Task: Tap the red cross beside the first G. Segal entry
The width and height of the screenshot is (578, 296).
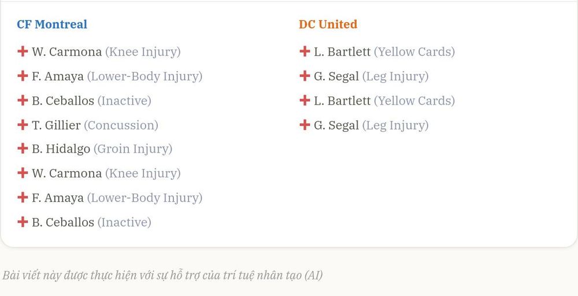Action: point(305,76)
